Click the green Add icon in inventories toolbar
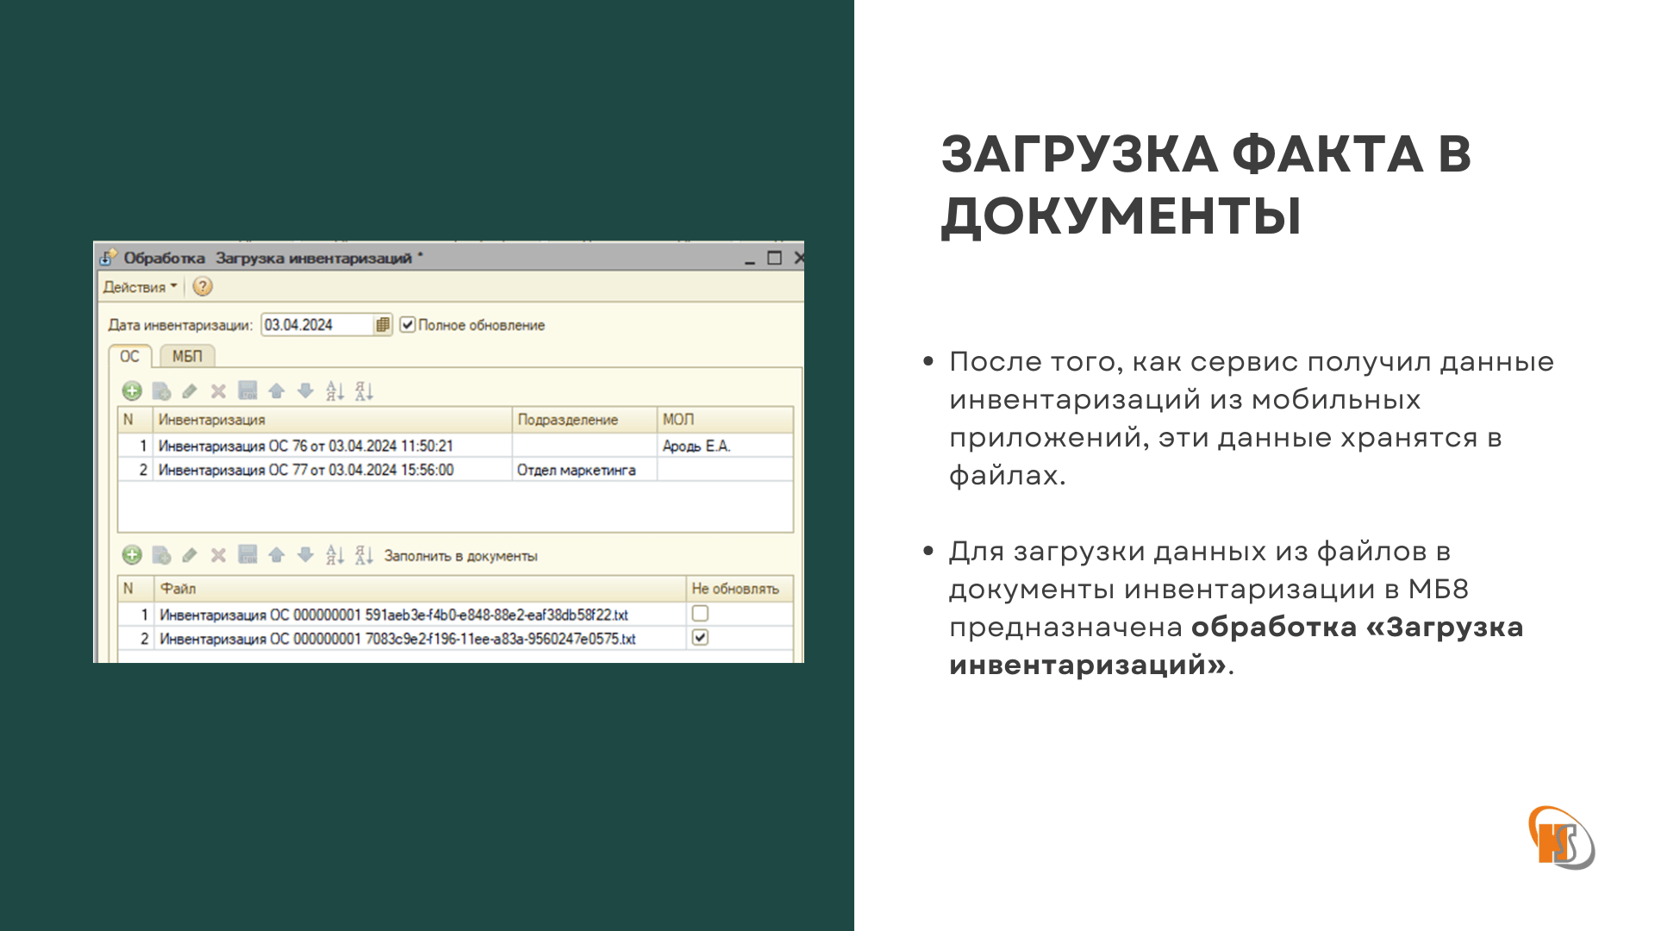This screenshot has height=931, width=1655. 132,391
